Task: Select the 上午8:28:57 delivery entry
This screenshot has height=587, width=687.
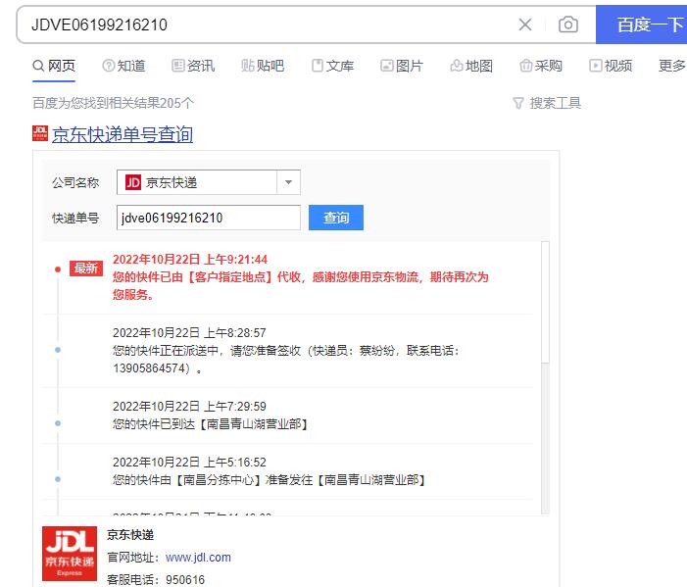Action: click(288, 351)
